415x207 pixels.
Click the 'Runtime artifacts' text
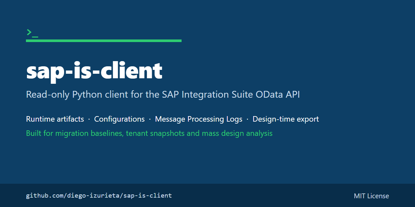click(x=55, y=119)
